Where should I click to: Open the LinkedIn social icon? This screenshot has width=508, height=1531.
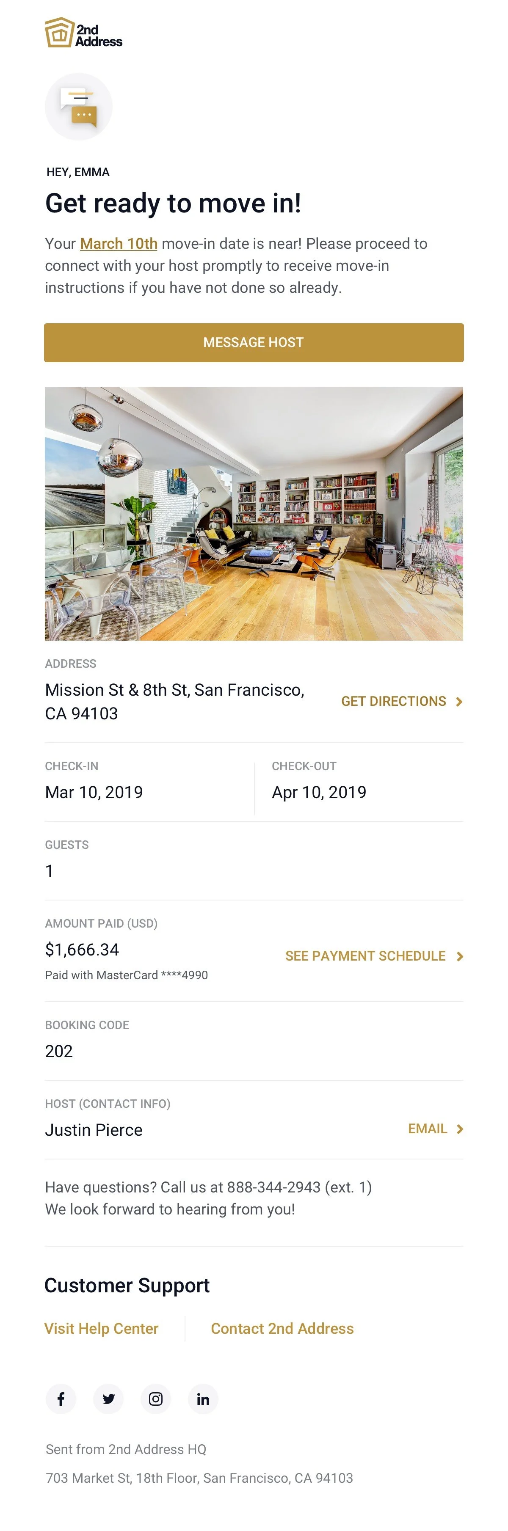coord(204,1399)
